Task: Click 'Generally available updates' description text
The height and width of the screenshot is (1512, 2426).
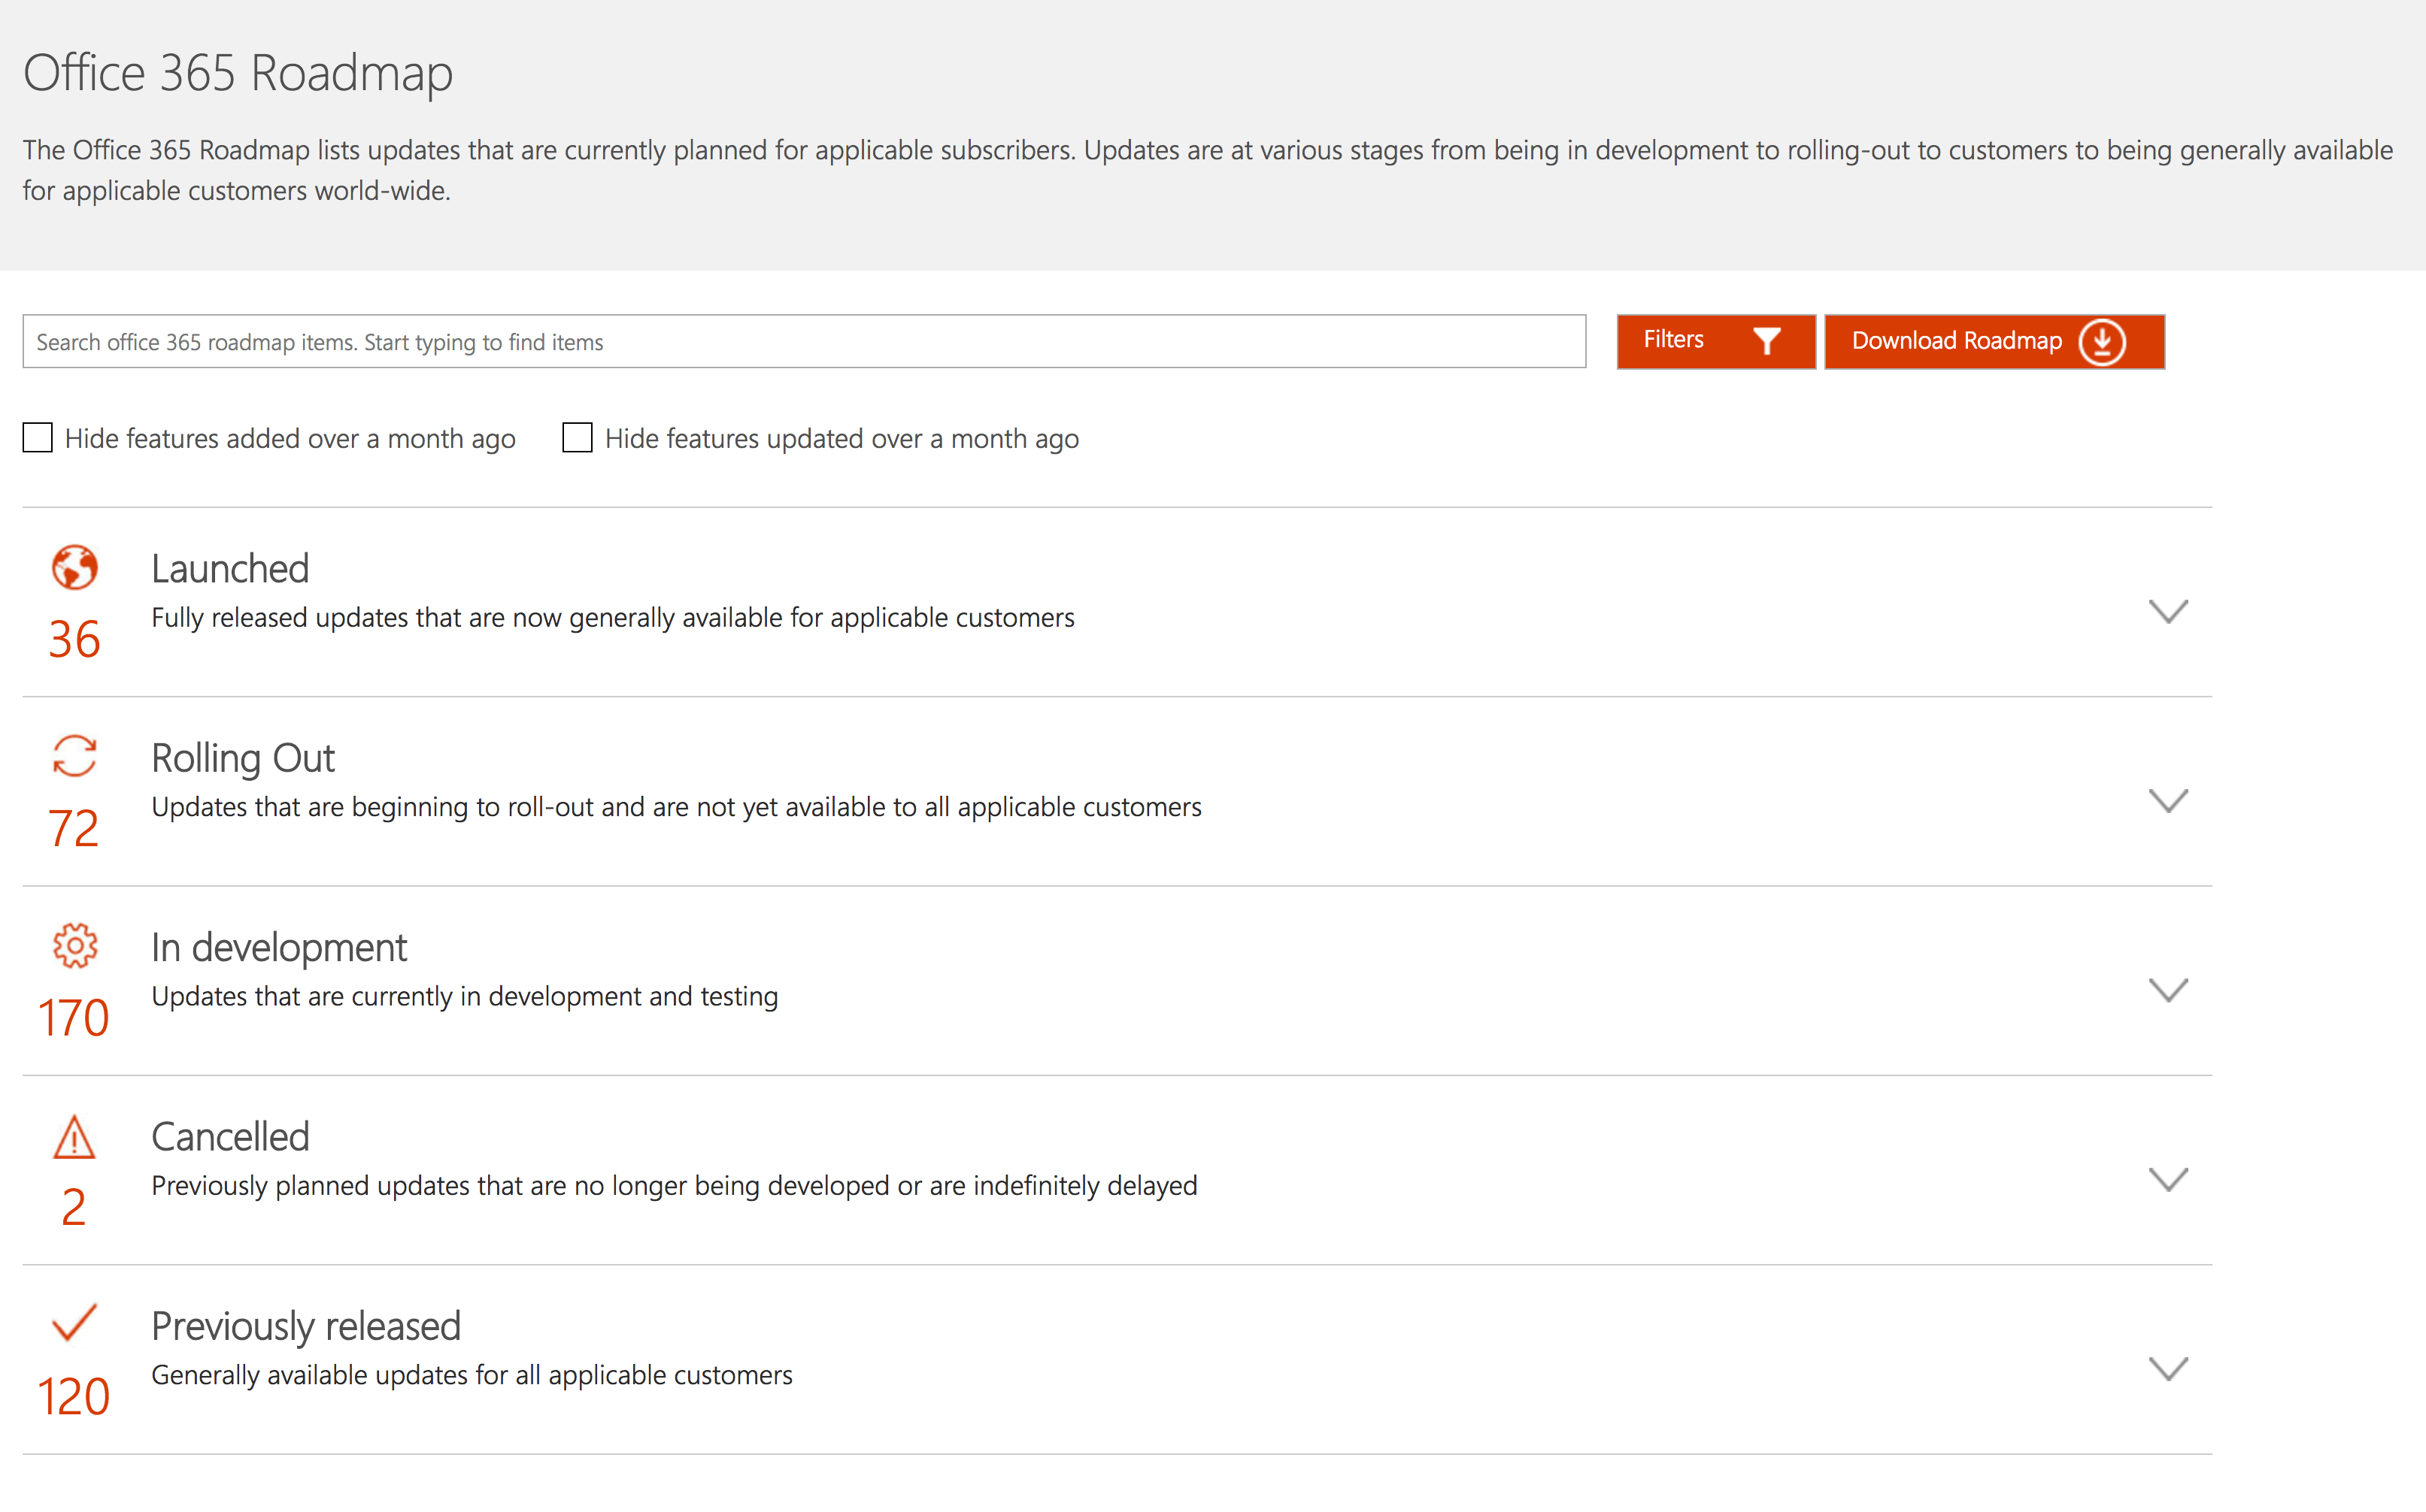Action: tap(472, 1375)
